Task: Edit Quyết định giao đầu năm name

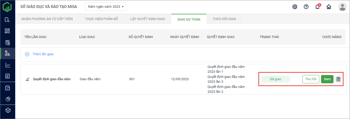Action: pos(28,79)
